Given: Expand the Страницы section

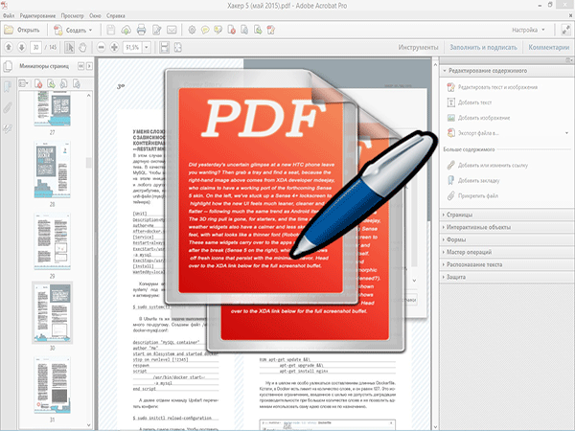Looking at the screenshot, I should coord(506,215).
